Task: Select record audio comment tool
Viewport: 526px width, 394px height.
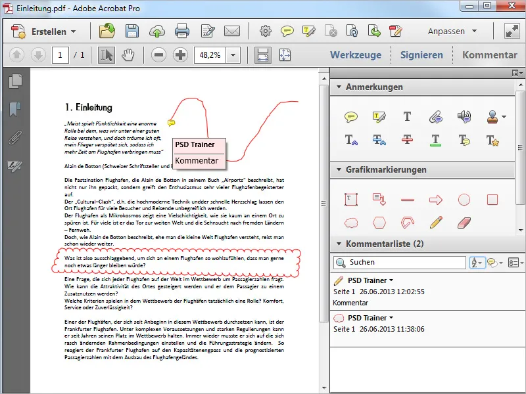Action: (x=464, y=117)
